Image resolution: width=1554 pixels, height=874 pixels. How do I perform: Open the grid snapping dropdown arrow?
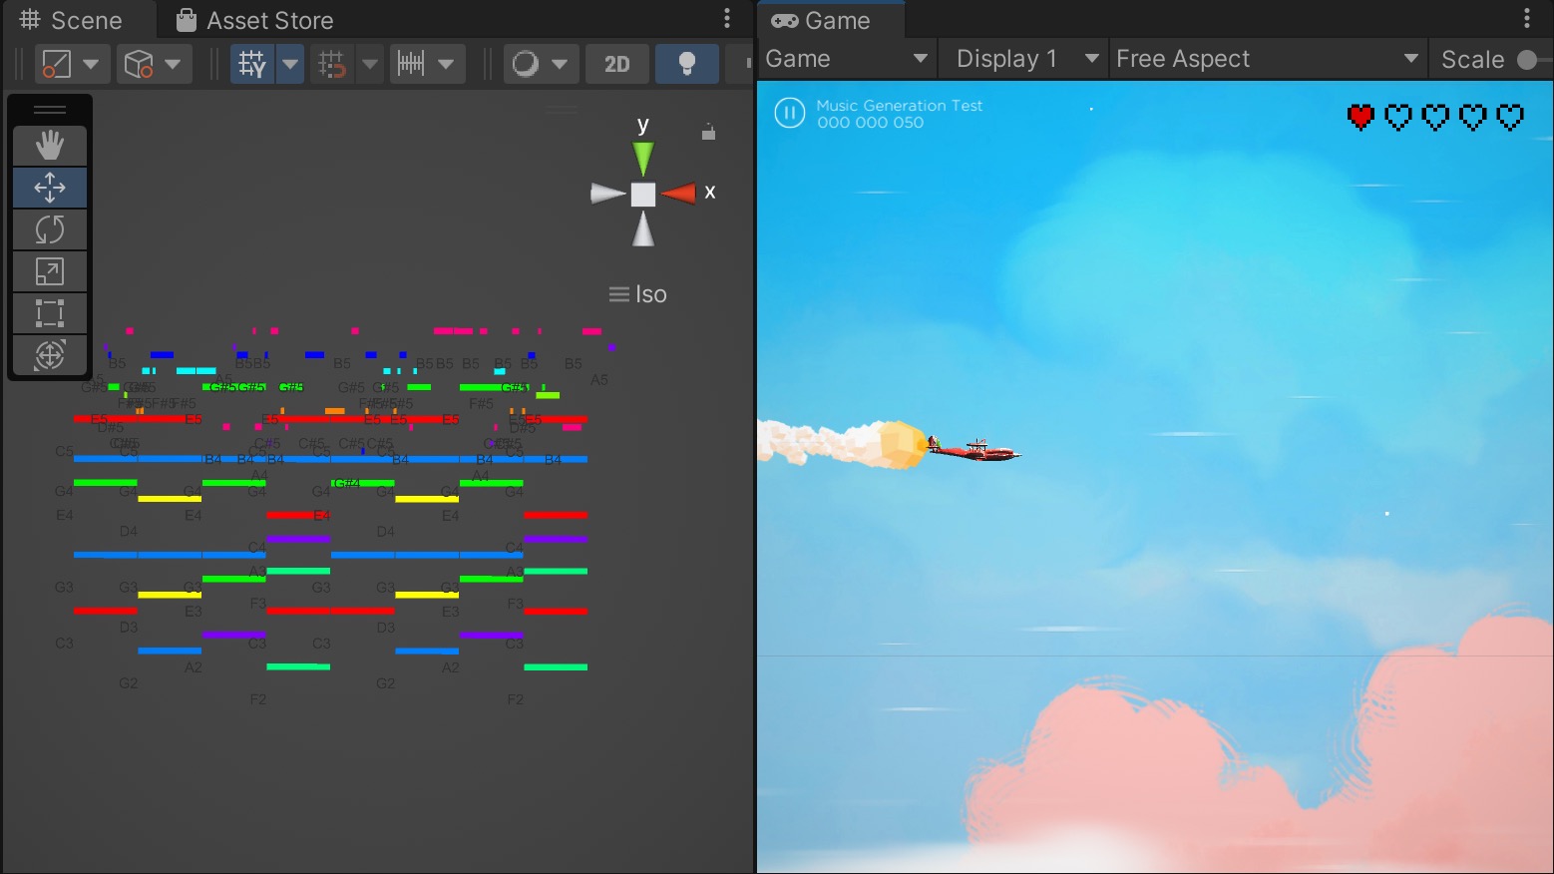click(370, 65)
